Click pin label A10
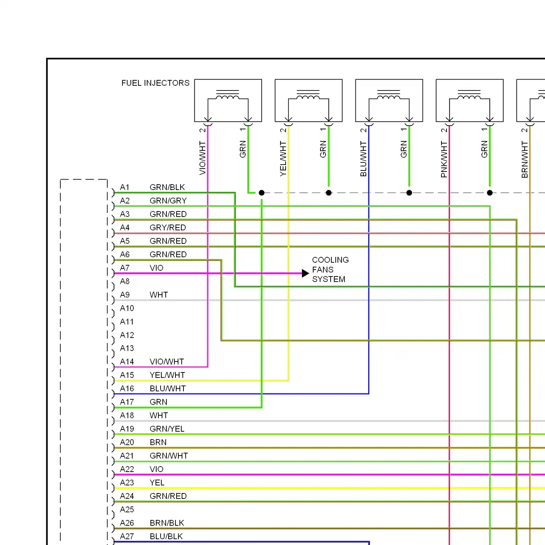545x545 pixels. tap(127, 308)
